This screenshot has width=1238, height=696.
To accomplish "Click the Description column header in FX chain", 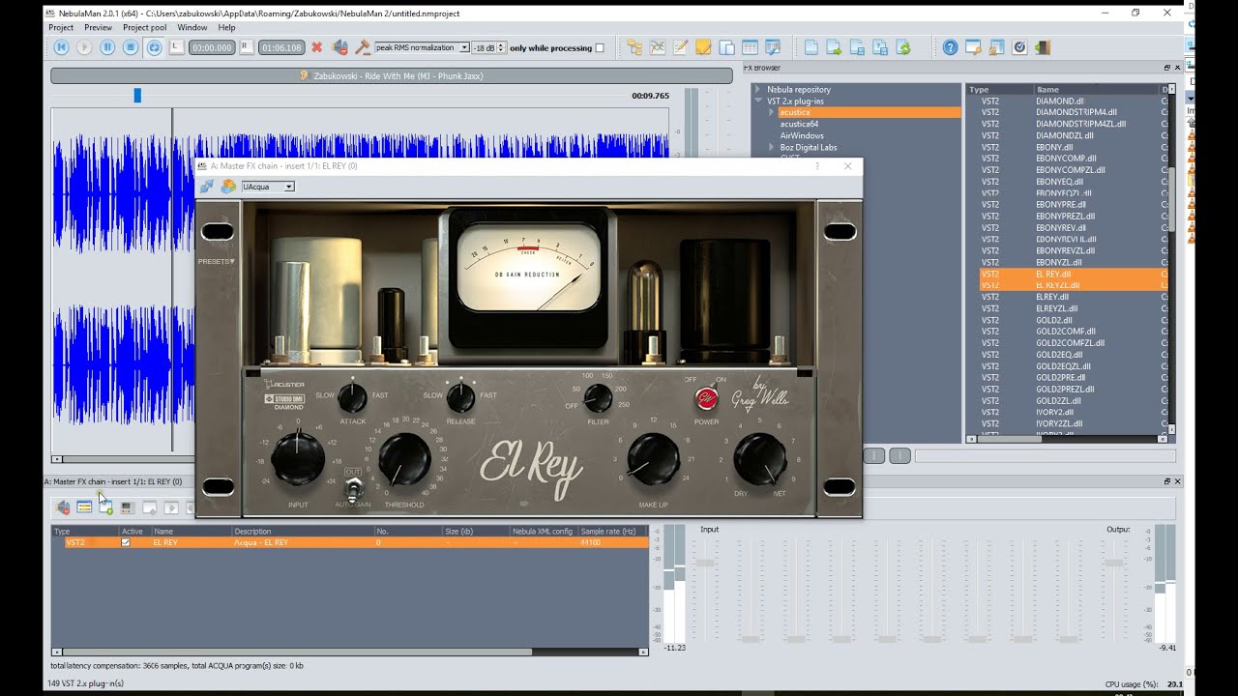I will 304,532.
